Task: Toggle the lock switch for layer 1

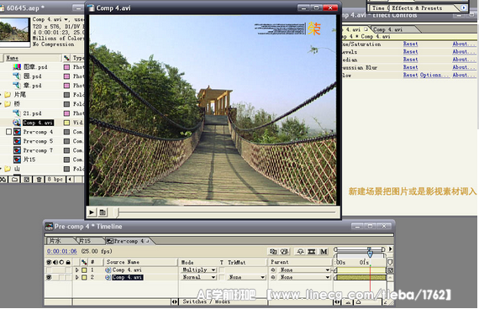Action: 68,270
